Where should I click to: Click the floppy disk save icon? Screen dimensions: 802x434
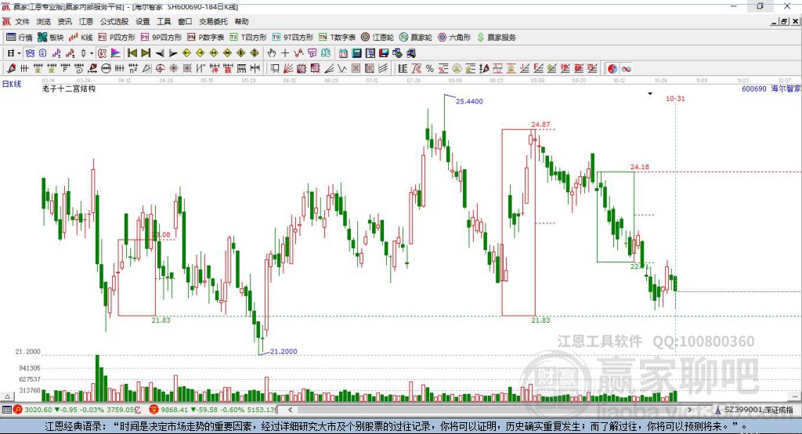(x=384, y=53)
